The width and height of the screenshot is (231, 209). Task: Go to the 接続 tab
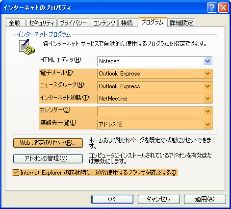coord(128,23)
